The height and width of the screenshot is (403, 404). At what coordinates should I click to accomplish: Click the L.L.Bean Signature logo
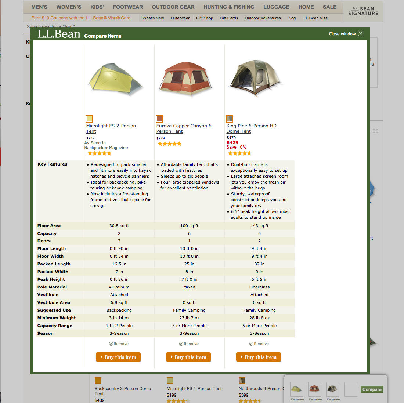click(362, 11)
